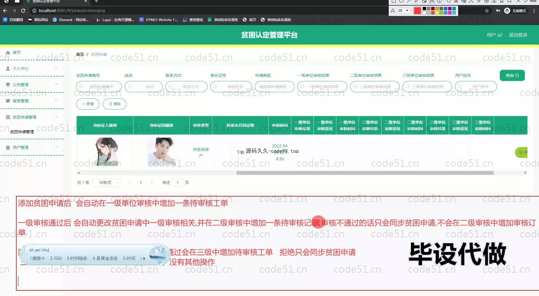Open the ID card emblem-side thumbnail
The image size is (539, 296).
[x=161, y=152]
